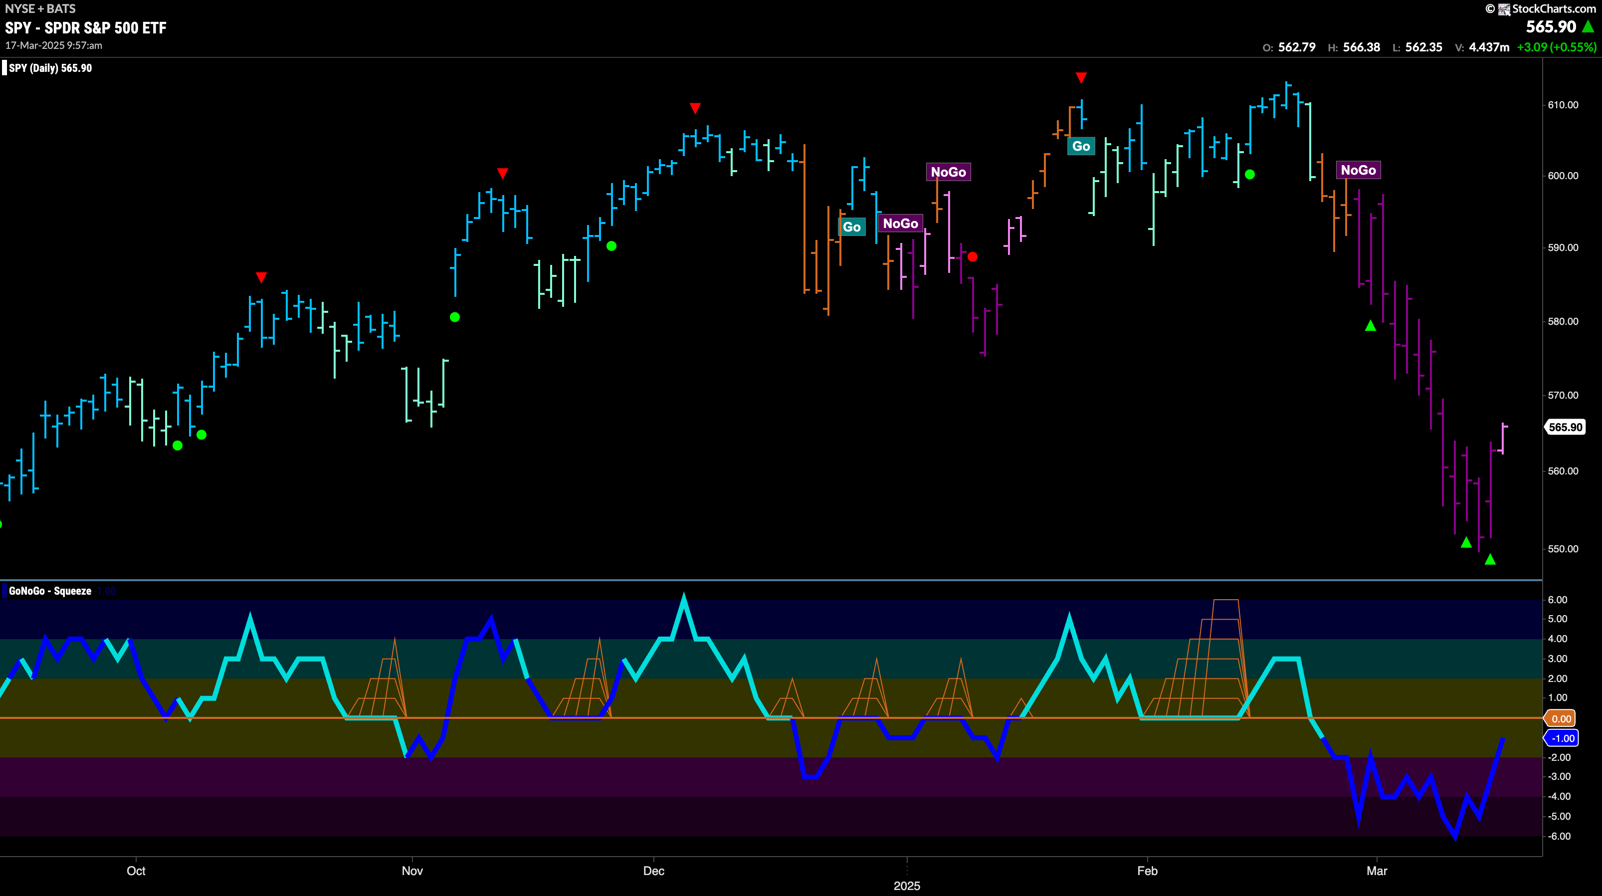Click the Feb label on time axis
1602x896 pixels.
tap(1148, 871)
